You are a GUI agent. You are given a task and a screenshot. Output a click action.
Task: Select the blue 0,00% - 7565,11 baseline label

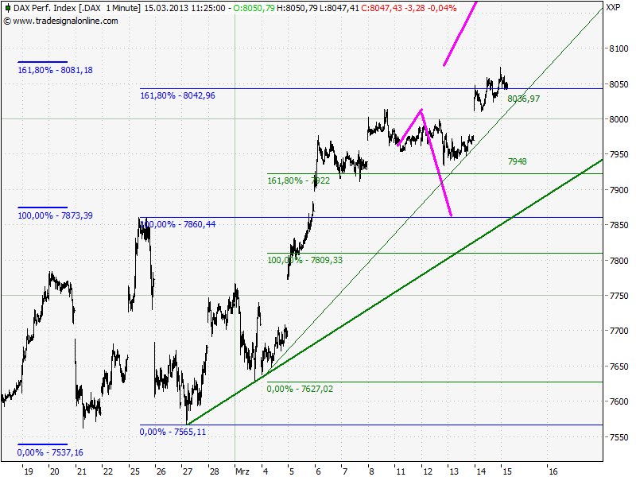tap(173, 432)
